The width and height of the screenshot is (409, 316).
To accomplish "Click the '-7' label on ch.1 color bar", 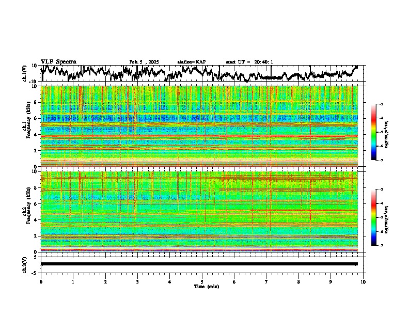I will 381,160.
